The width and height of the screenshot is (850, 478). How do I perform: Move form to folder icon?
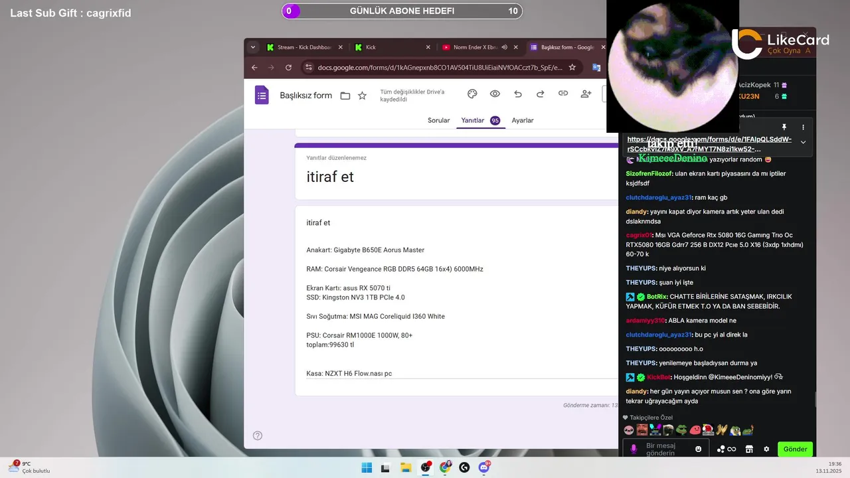[x=345, y=96]
